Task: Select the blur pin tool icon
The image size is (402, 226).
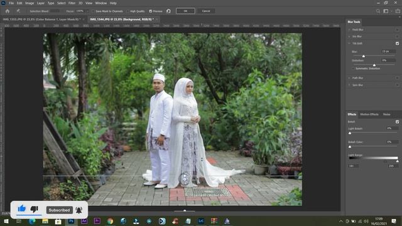Action: (18, 11)
